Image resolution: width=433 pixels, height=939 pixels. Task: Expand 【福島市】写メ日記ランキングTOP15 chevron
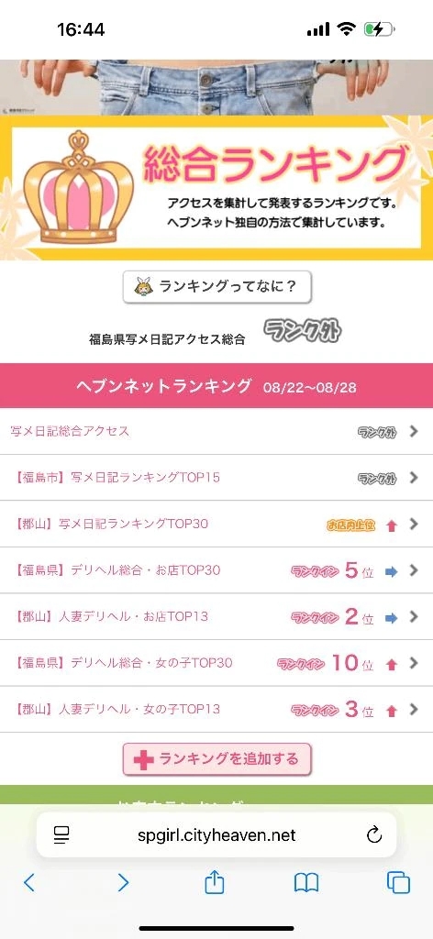[x=413, y=477]
